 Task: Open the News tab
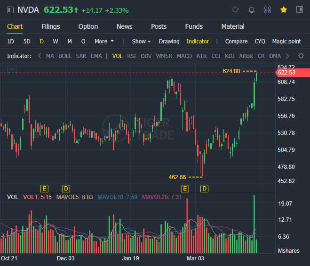pos(124,26)
